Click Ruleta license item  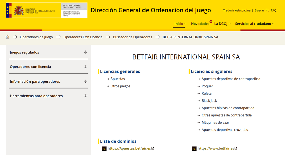(x=206, y=93)
